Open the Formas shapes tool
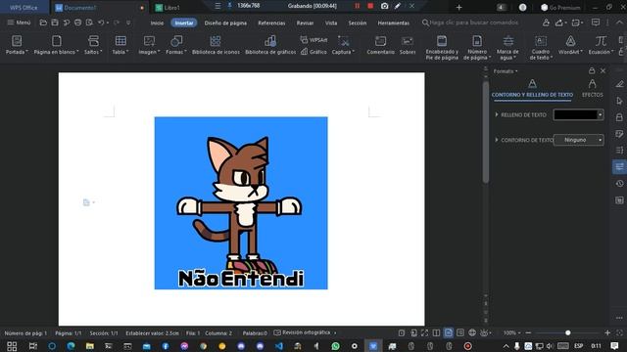Image resolution: width=627 pixels, height=352 pixels. click(x=176, y=45)
